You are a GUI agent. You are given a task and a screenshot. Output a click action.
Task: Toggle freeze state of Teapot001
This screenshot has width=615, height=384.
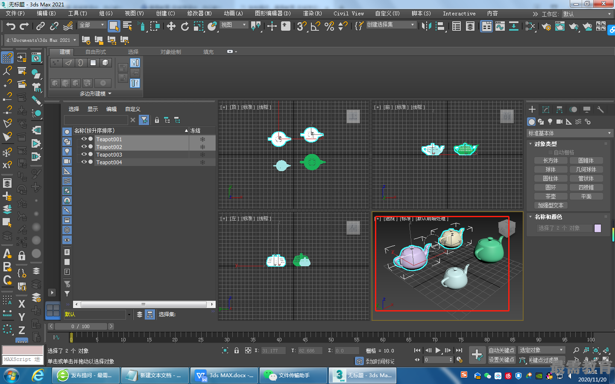[x=202, y=139]
